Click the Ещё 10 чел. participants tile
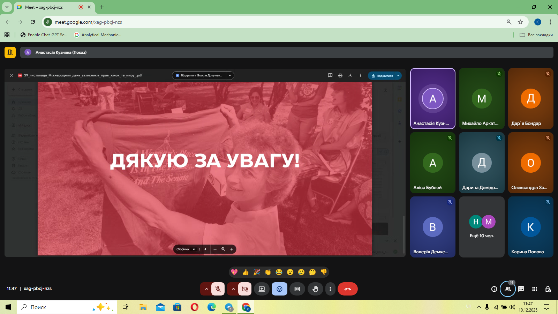 (482, 227)
